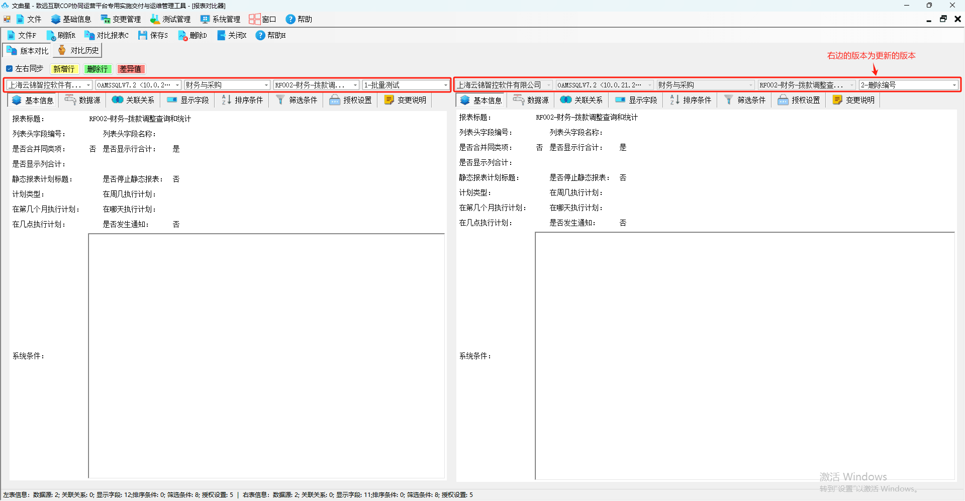Click the left 系统条件 text area
Screen dimensions: 965x501
tap(266, 356)
